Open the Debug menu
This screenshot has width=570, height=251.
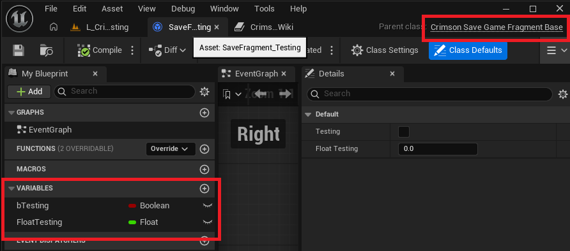click(183, 9)
